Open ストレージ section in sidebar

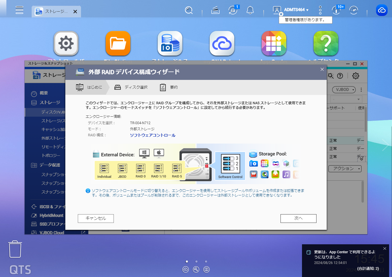[x=50, y=102]
